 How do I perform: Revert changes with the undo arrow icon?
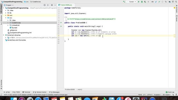coord(166,2)
